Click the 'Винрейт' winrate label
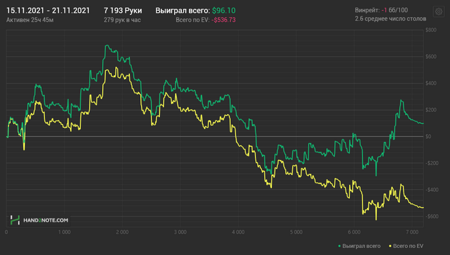 point(367,10)
